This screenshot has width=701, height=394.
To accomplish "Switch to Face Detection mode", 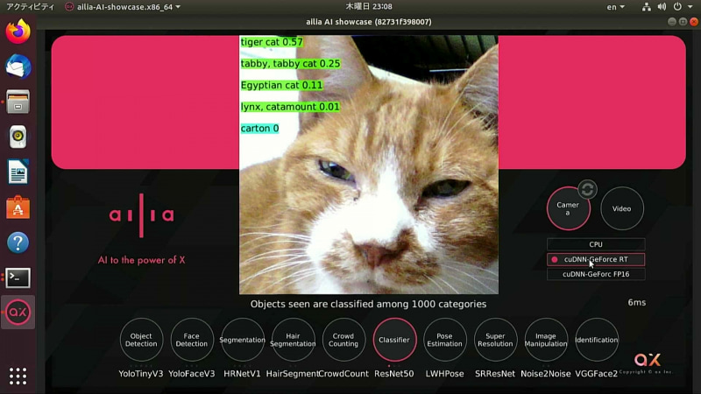I will [192, 340].
